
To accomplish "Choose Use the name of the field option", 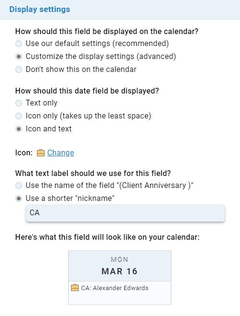I will click(x=19, y=186).
